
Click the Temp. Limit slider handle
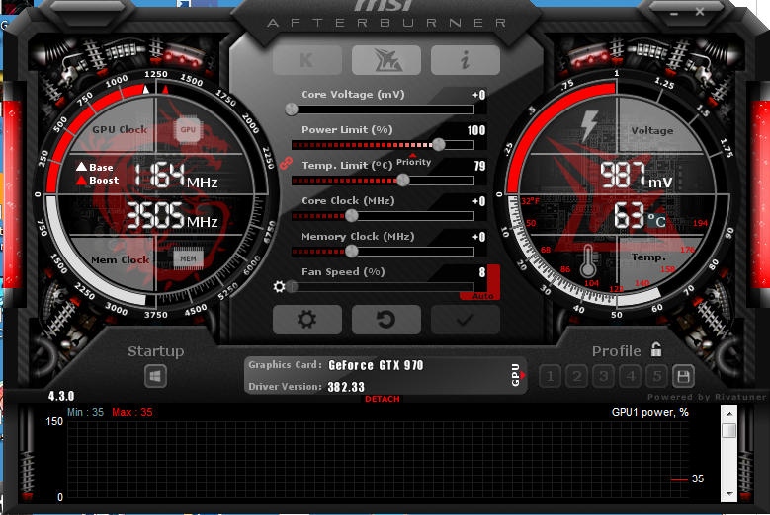(402, 180)
